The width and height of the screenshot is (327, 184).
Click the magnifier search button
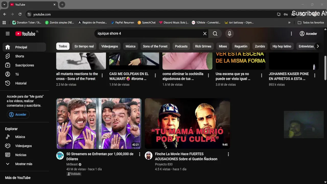pyautogui.click(x=215, y=33)
